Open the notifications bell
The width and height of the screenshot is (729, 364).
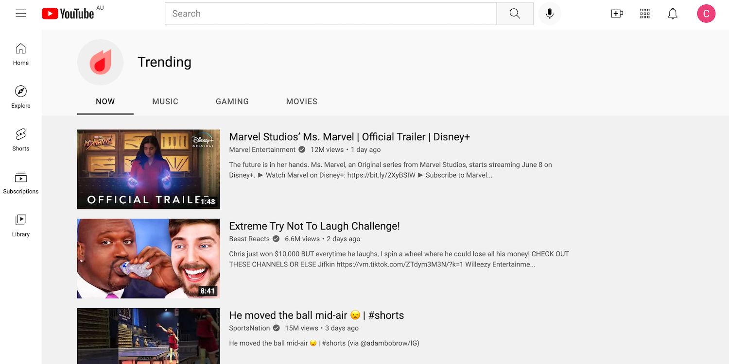[673, 14]
